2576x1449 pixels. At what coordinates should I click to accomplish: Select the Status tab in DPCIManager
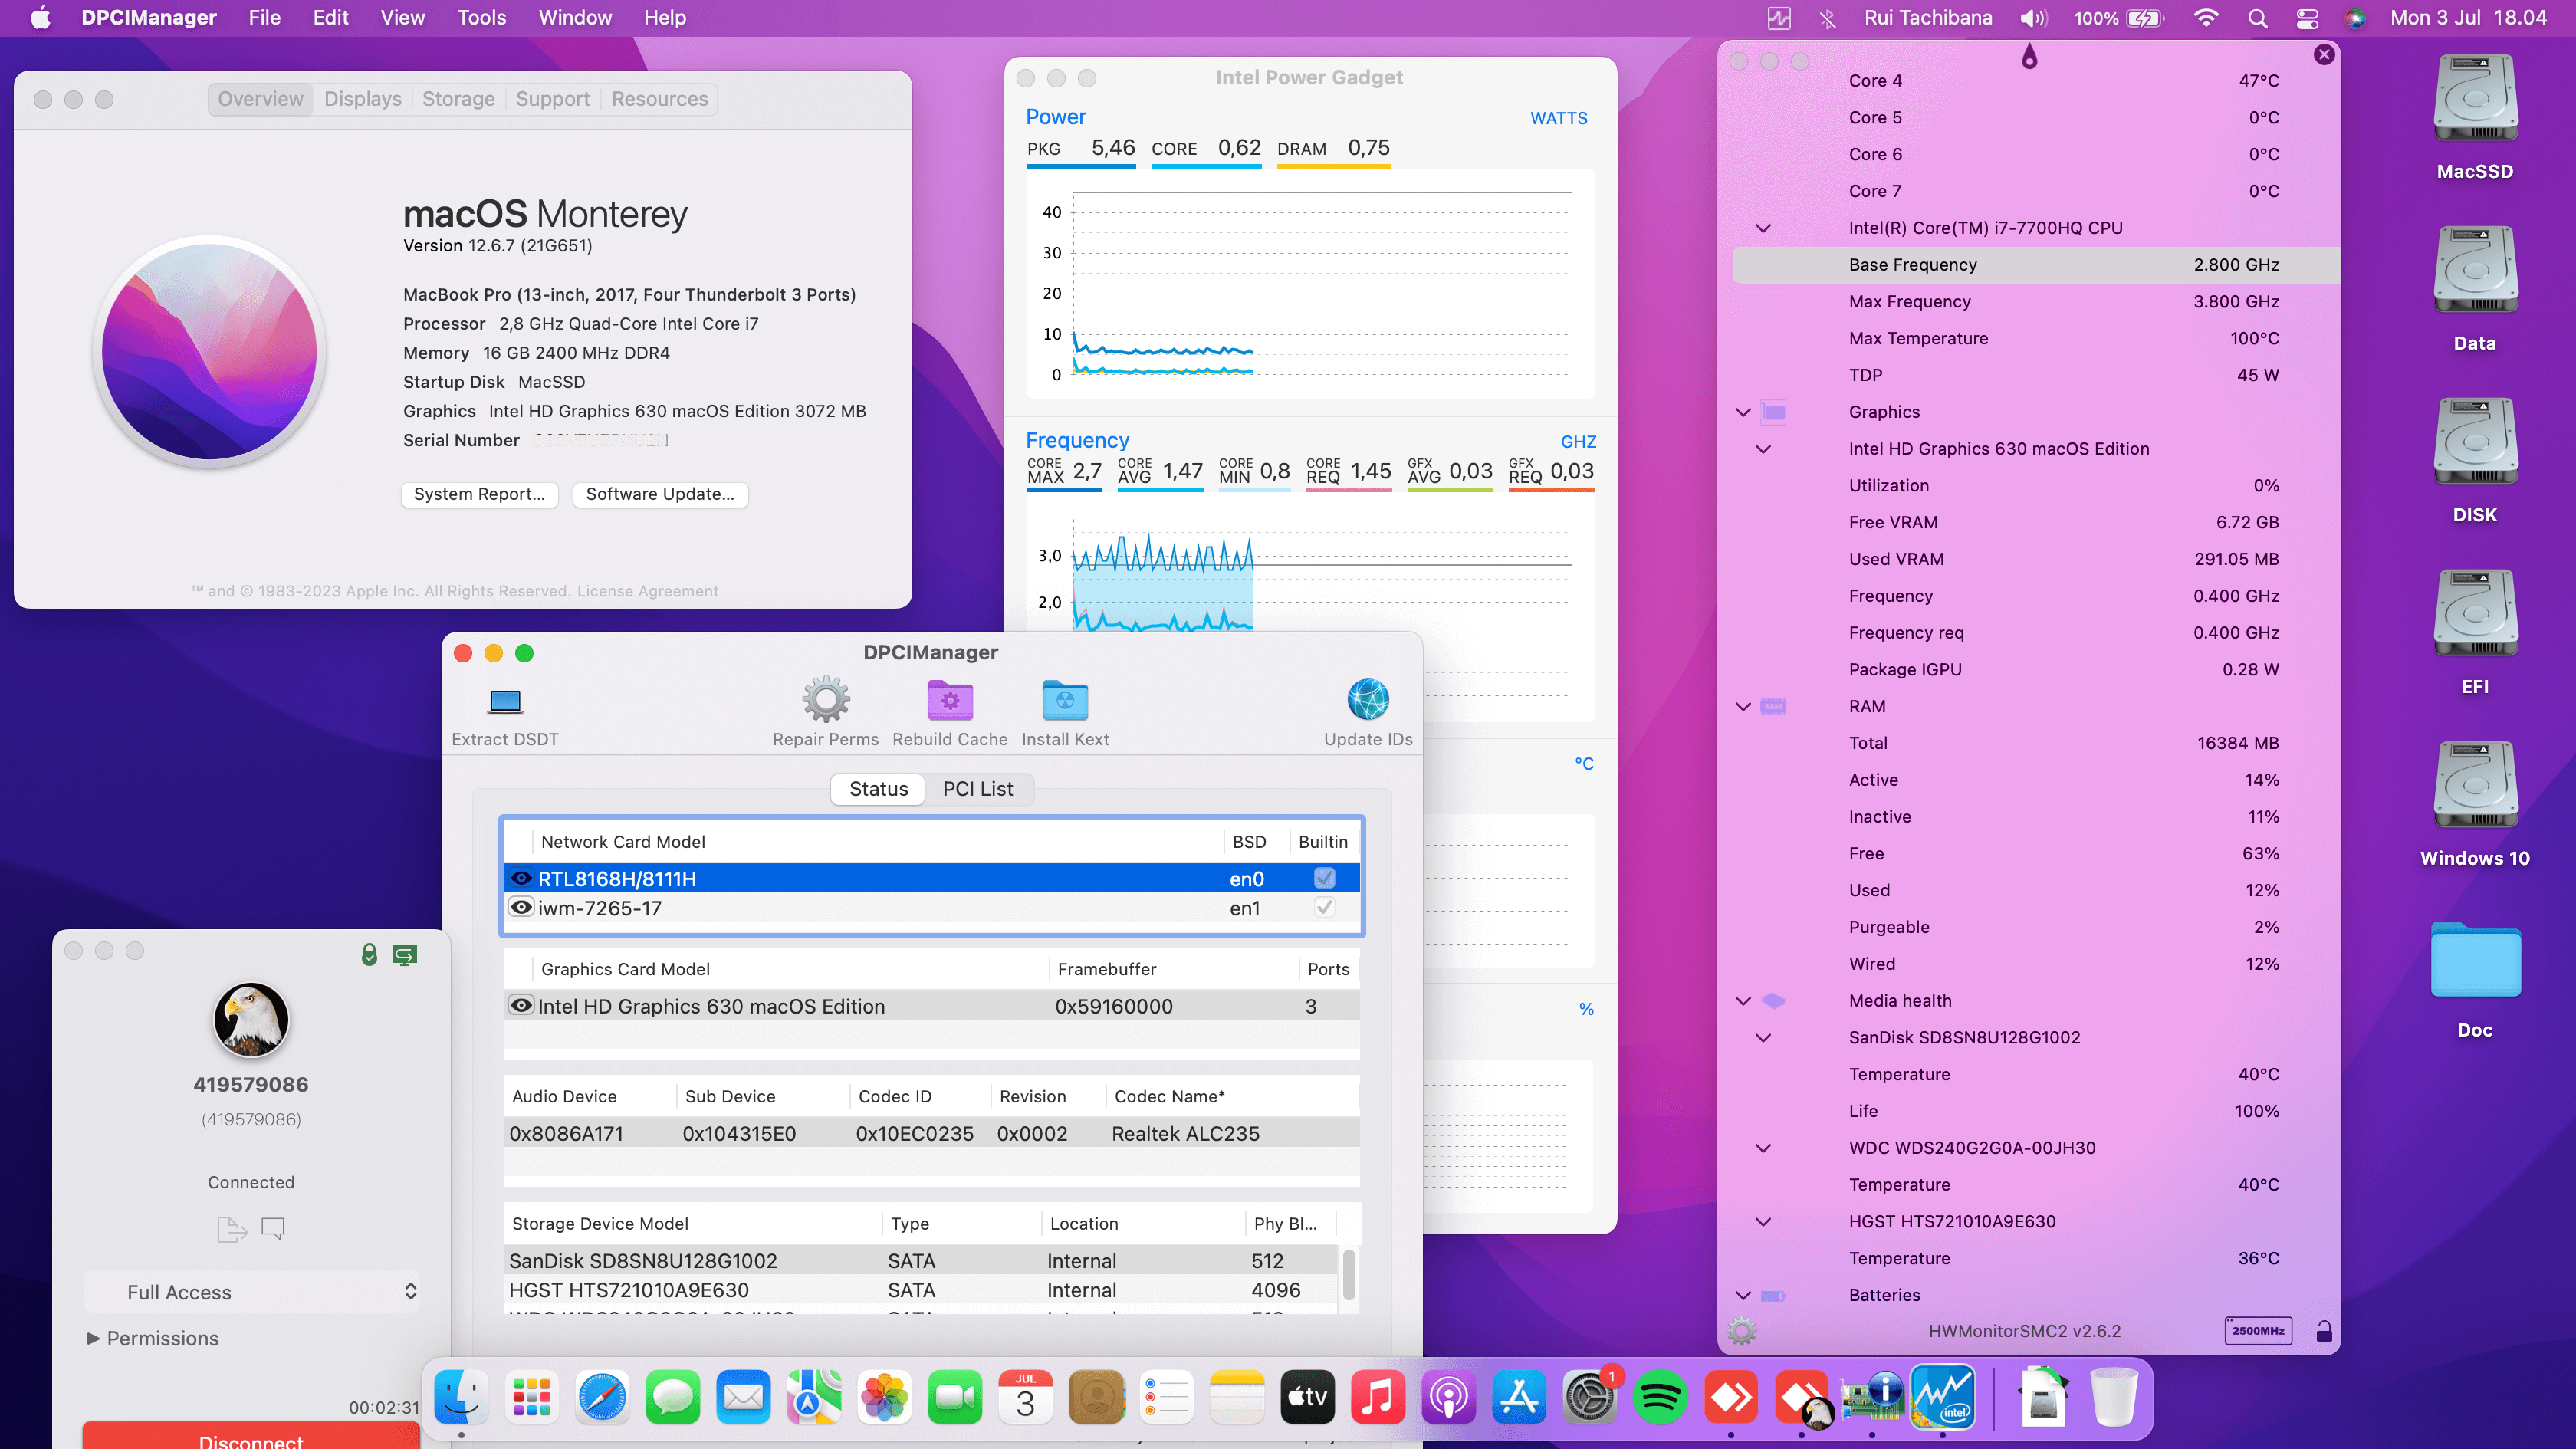(x=878, y=789)
